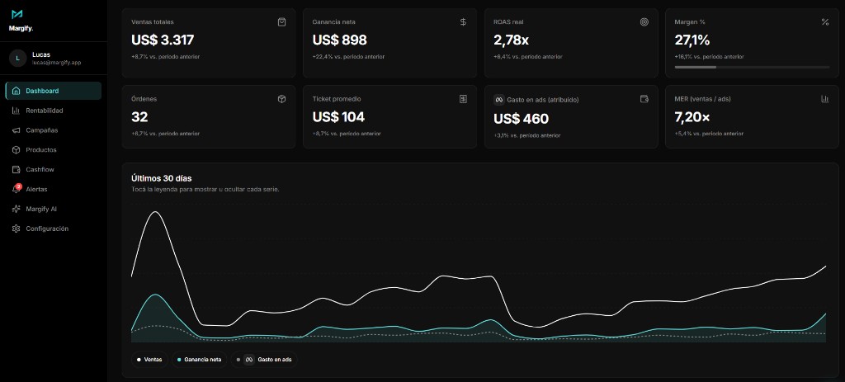Viewport: 845px width, 382px height.
Task: Toggle the Ventas series in chart legend
Action: [149, 360]
